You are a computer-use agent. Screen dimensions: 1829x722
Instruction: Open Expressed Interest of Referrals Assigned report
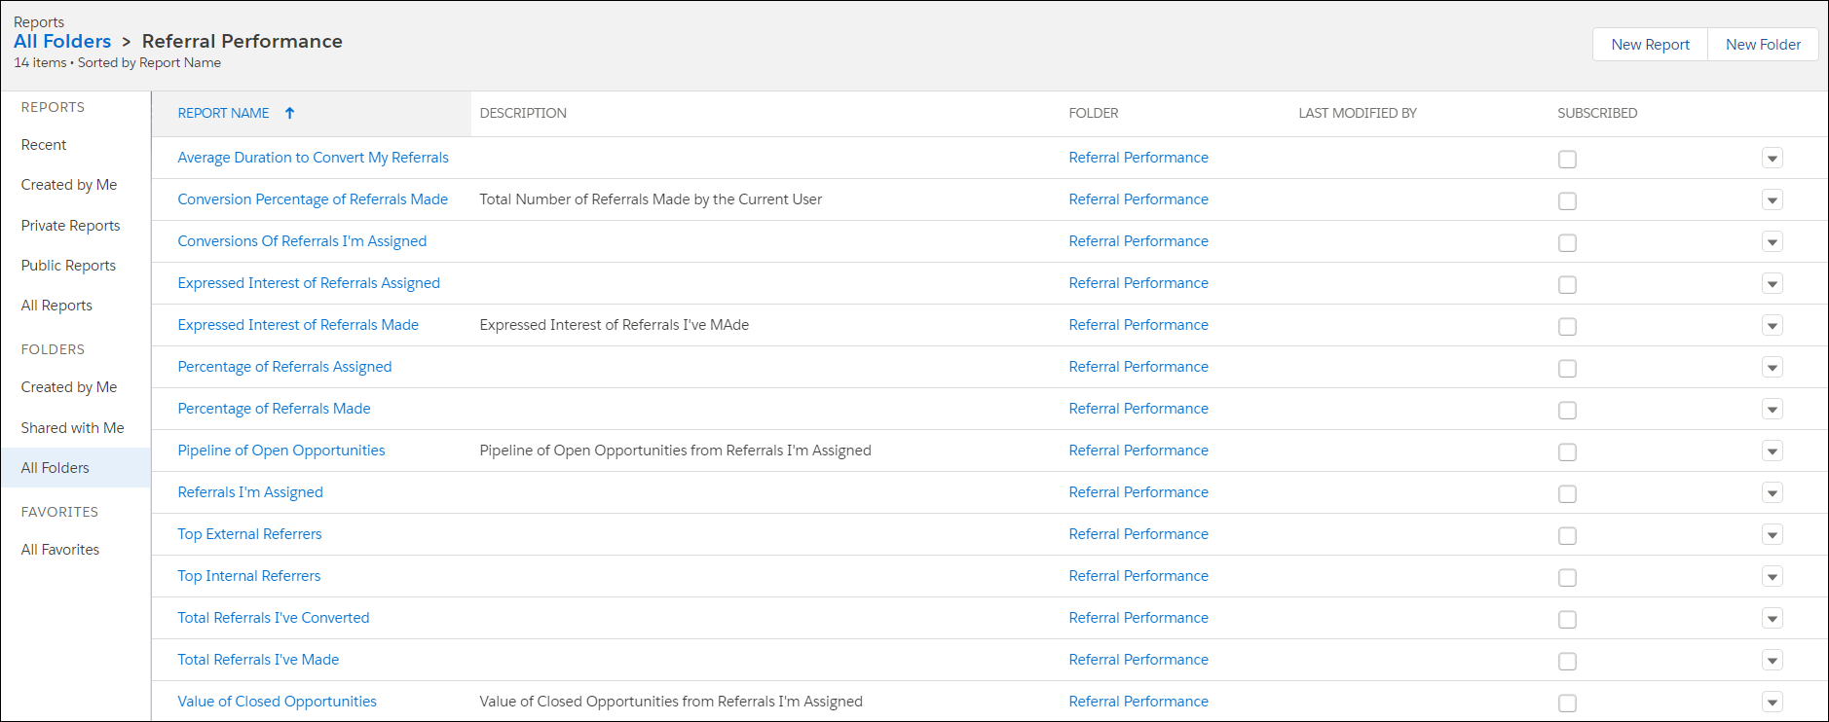309,283
